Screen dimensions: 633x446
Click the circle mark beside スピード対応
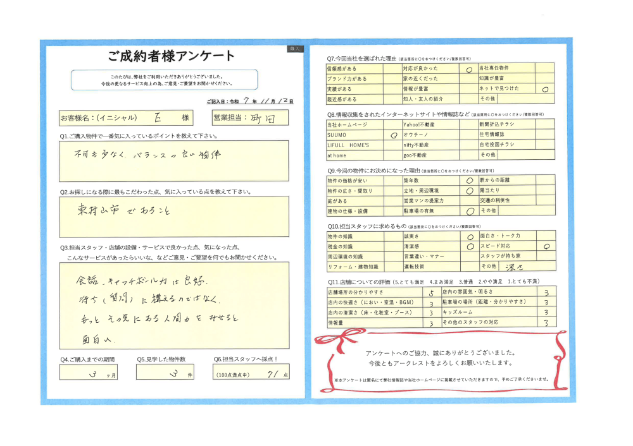[546, 246]
